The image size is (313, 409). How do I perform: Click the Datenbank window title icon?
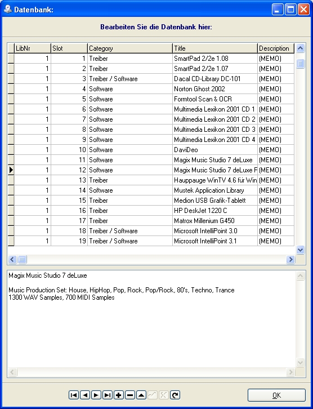coord(7,10)
